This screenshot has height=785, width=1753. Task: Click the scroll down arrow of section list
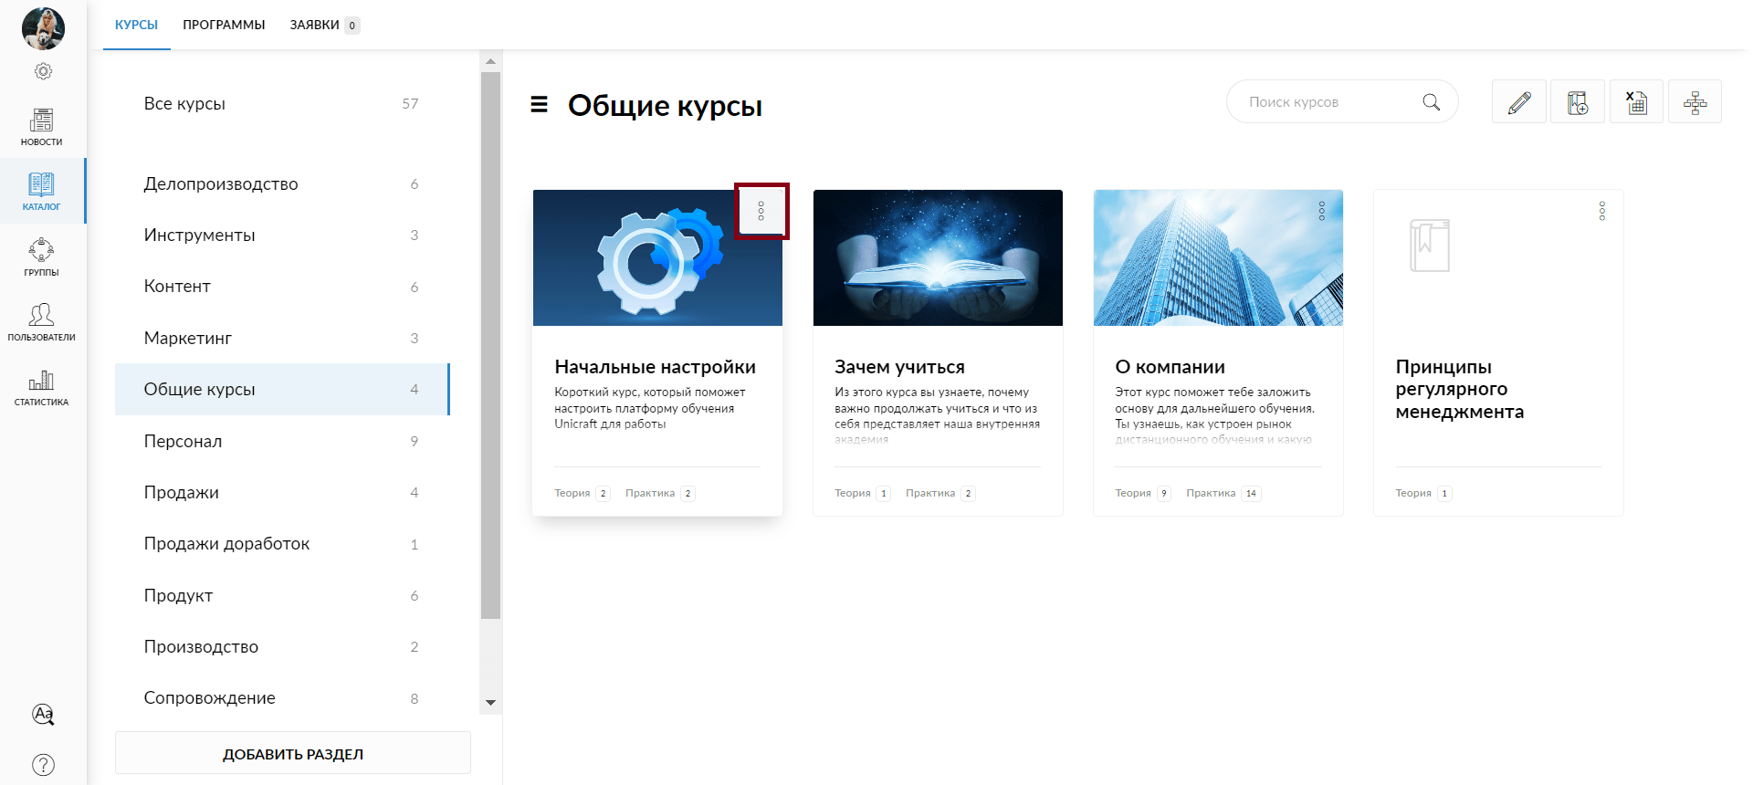click(x=490, y=702)
